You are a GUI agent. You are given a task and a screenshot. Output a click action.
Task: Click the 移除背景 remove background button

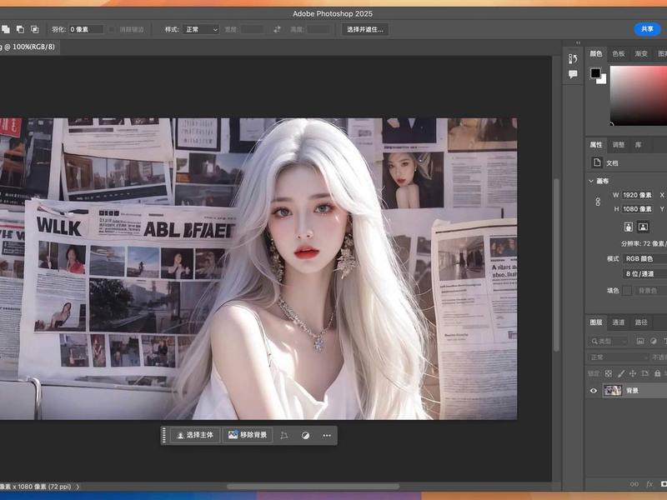coord(248,435)
